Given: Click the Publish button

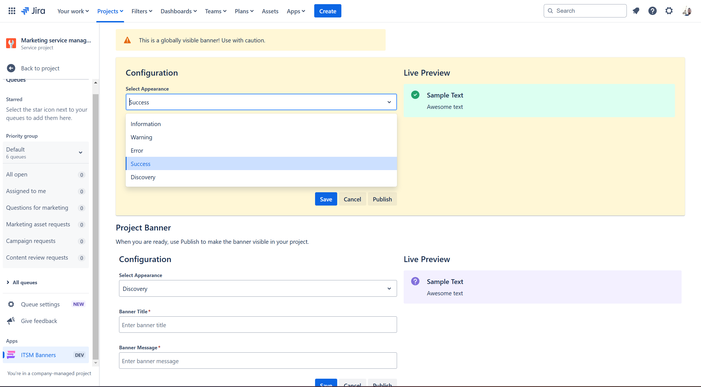Looking at the screenshot, I should 382,199.
